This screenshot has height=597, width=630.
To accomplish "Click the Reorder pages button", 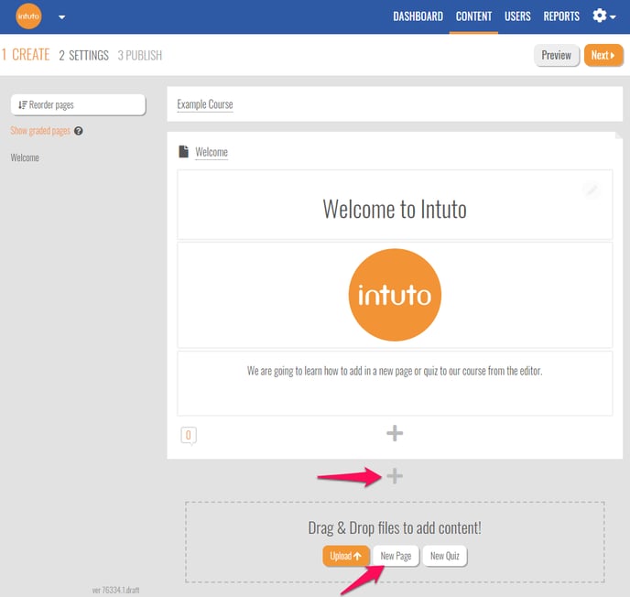I will [78, 105].
